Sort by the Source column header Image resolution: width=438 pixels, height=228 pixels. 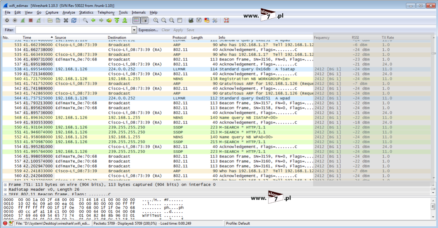point(60,37)
